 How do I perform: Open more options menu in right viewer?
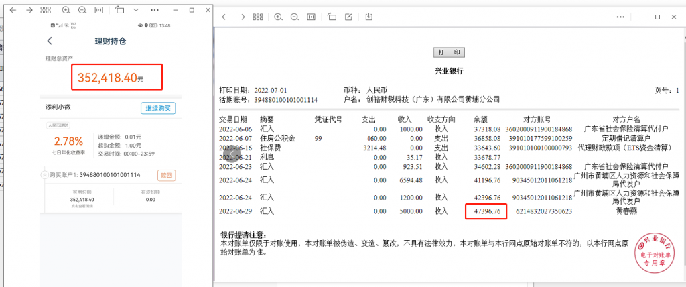[x=620, y=17]
